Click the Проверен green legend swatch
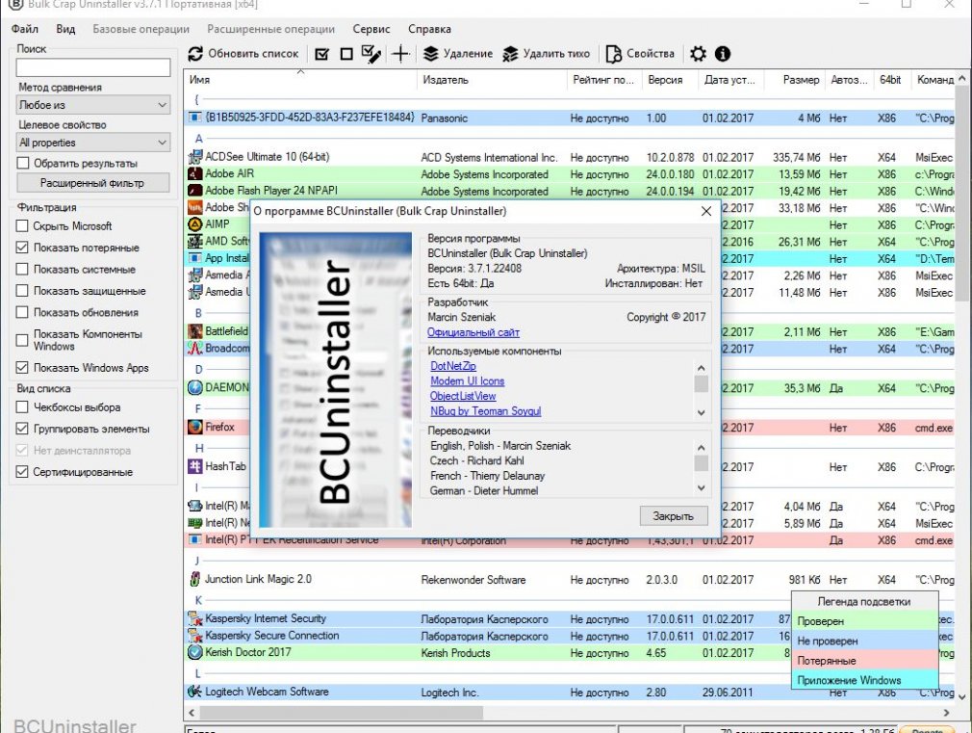Viewport: 972px width, 733px height. (865, 621)
